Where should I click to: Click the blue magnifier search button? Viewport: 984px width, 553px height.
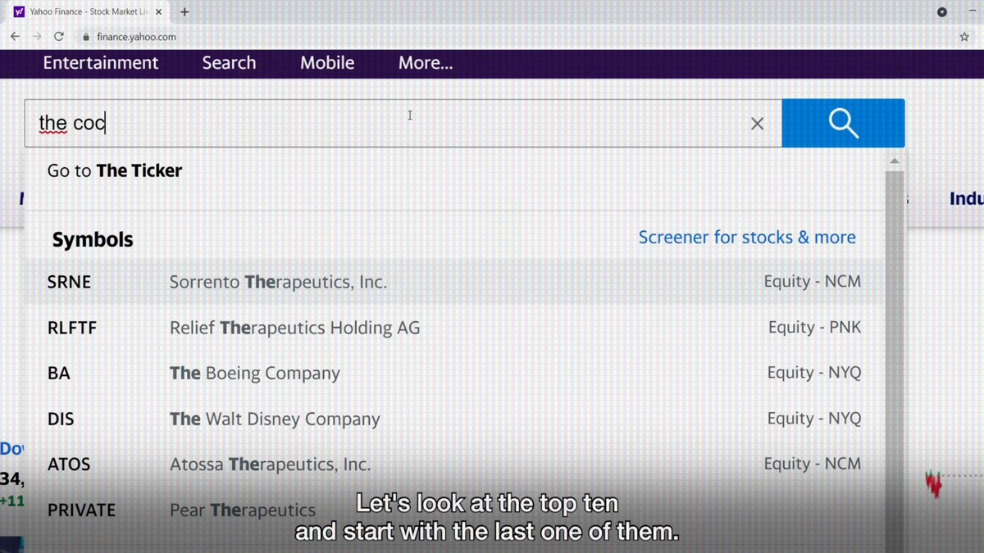843,124
